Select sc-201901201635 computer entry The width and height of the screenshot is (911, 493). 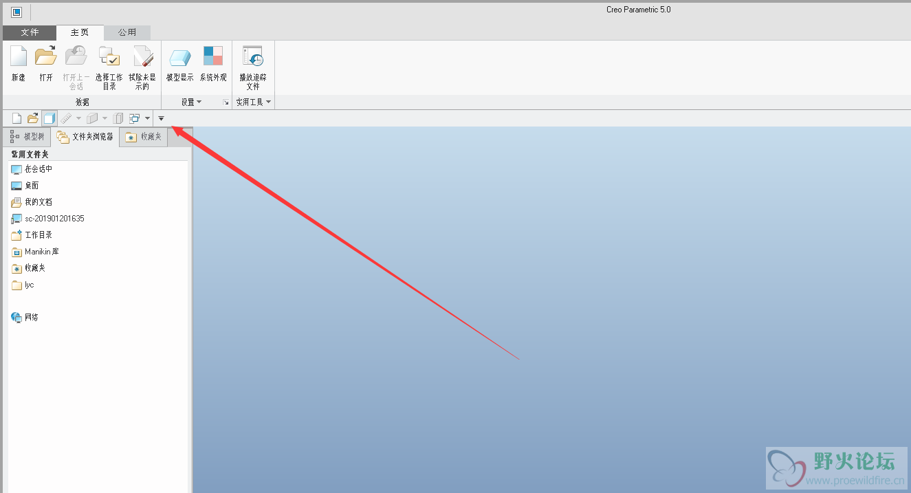47,219
